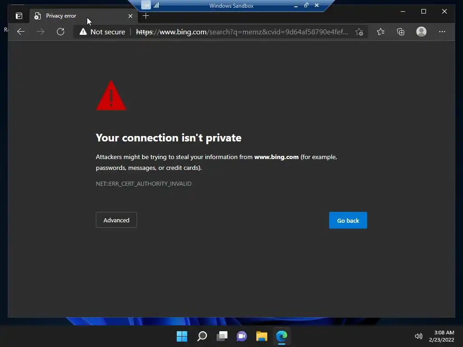Maximize the Edge browser window

pyautogui.click(x=423, y=11)
